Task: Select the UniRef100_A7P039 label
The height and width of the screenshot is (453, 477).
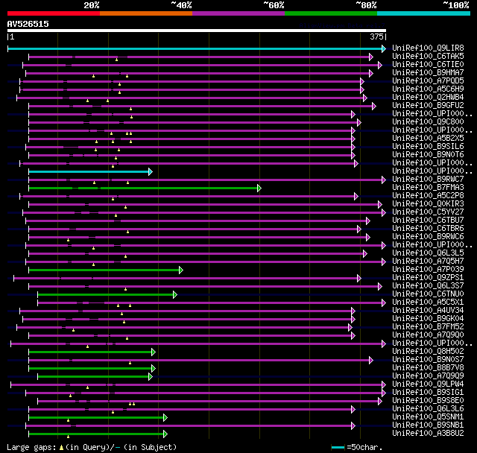Action: click(x=428, y=270)
